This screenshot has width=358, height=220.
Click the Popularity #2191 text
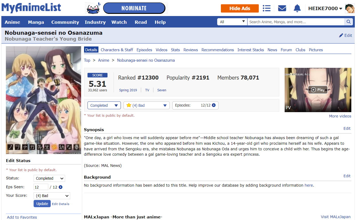[188, 78]
